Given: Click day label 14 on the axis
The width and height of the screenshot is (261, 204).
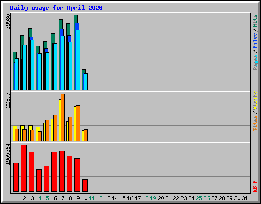Looking at the screenshot, I should [x=115, y=198].
